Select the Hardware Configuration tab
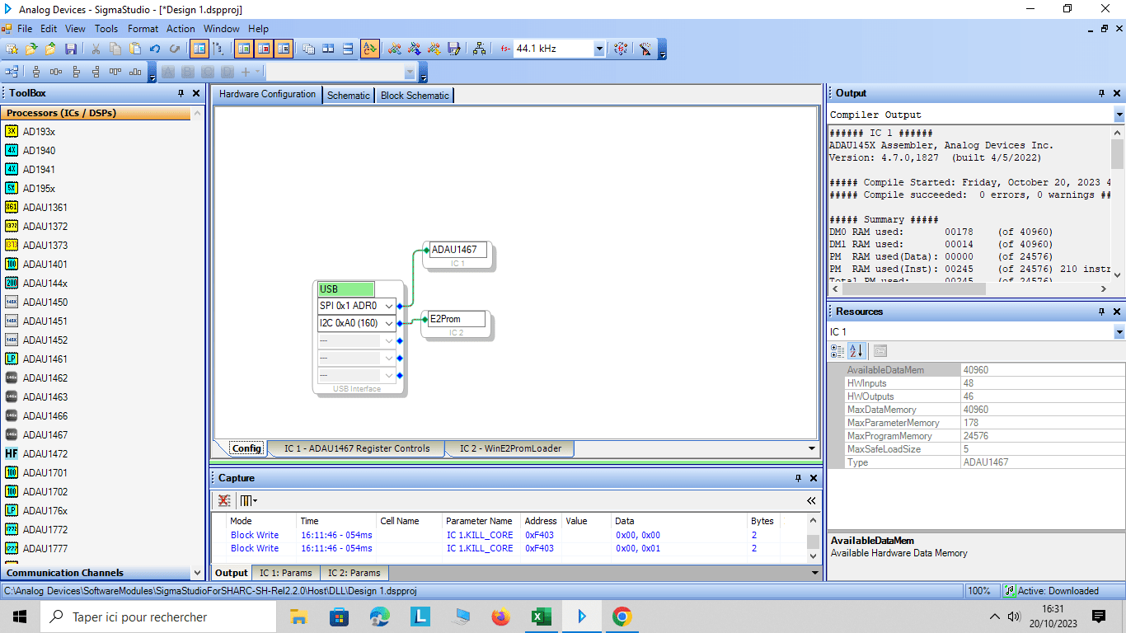The height and width of the screenshot is (633, 1126). (267, 94)
